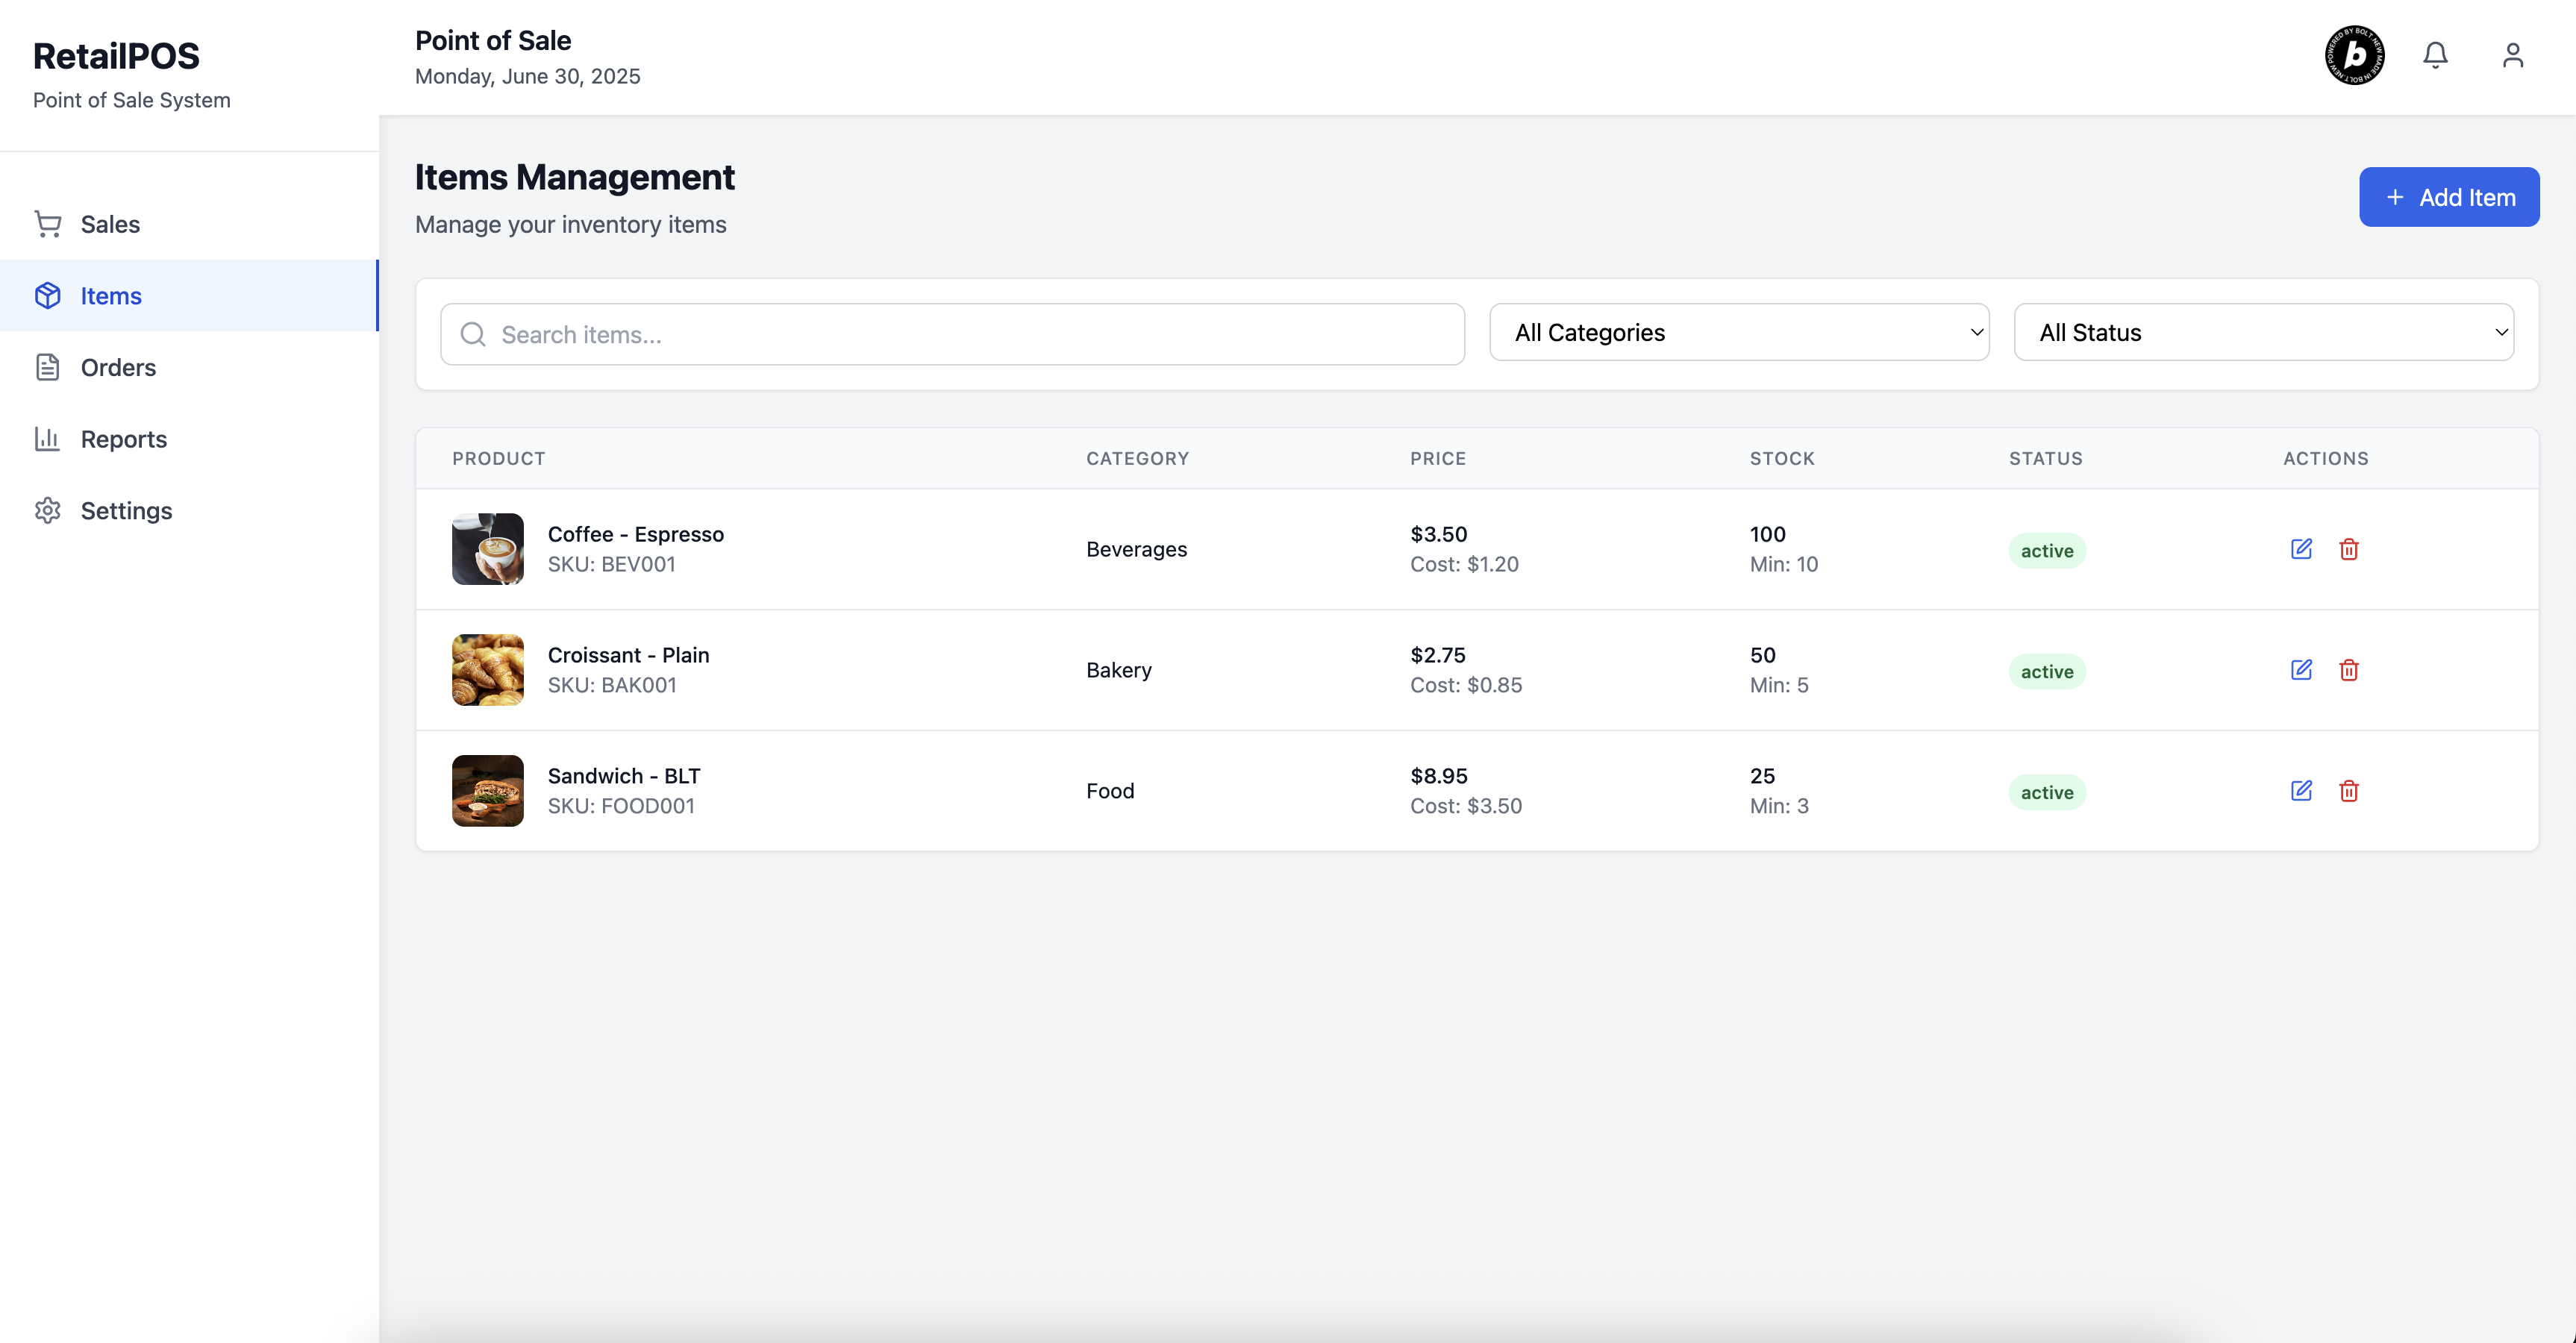This screenshot has height=1343, width=2576.
Task: Delete the Sandwich - BLT item
Action: tap(2349, 791)
